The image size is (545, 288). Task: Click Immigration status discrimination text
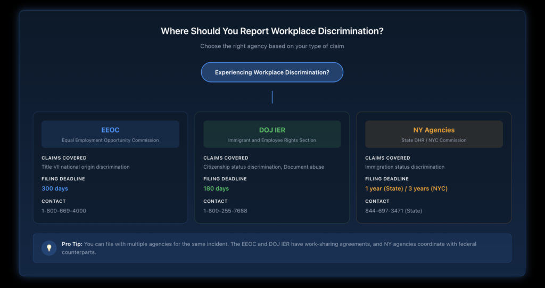coord(405,167)
